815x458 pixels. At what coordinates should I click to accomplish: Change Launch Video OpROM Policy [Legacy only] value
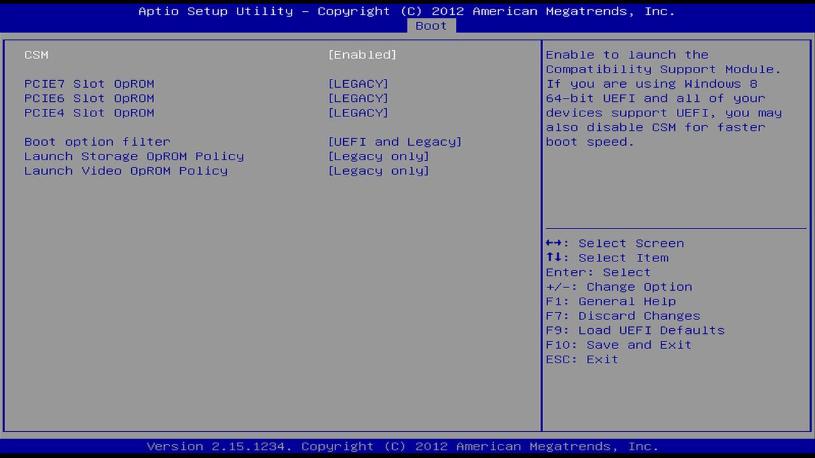pos(379,171)
